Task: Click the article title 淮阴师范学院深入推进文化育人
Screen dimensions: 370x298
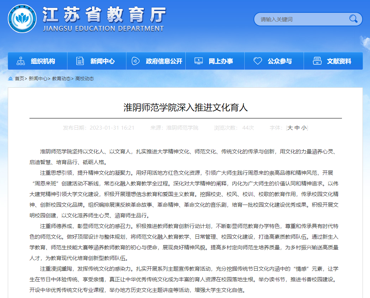Action: 185,108
